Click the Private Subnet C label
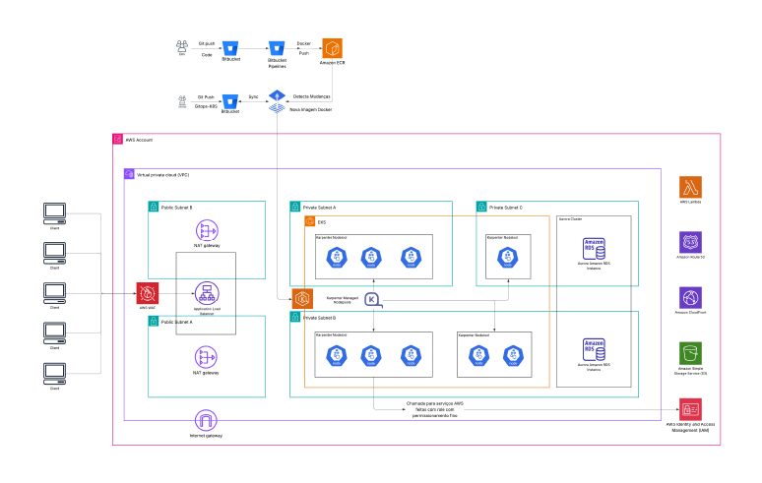Image resolution: width=762 pixels, height=483 pixels. pyautogui.click(x=506, y=208)
